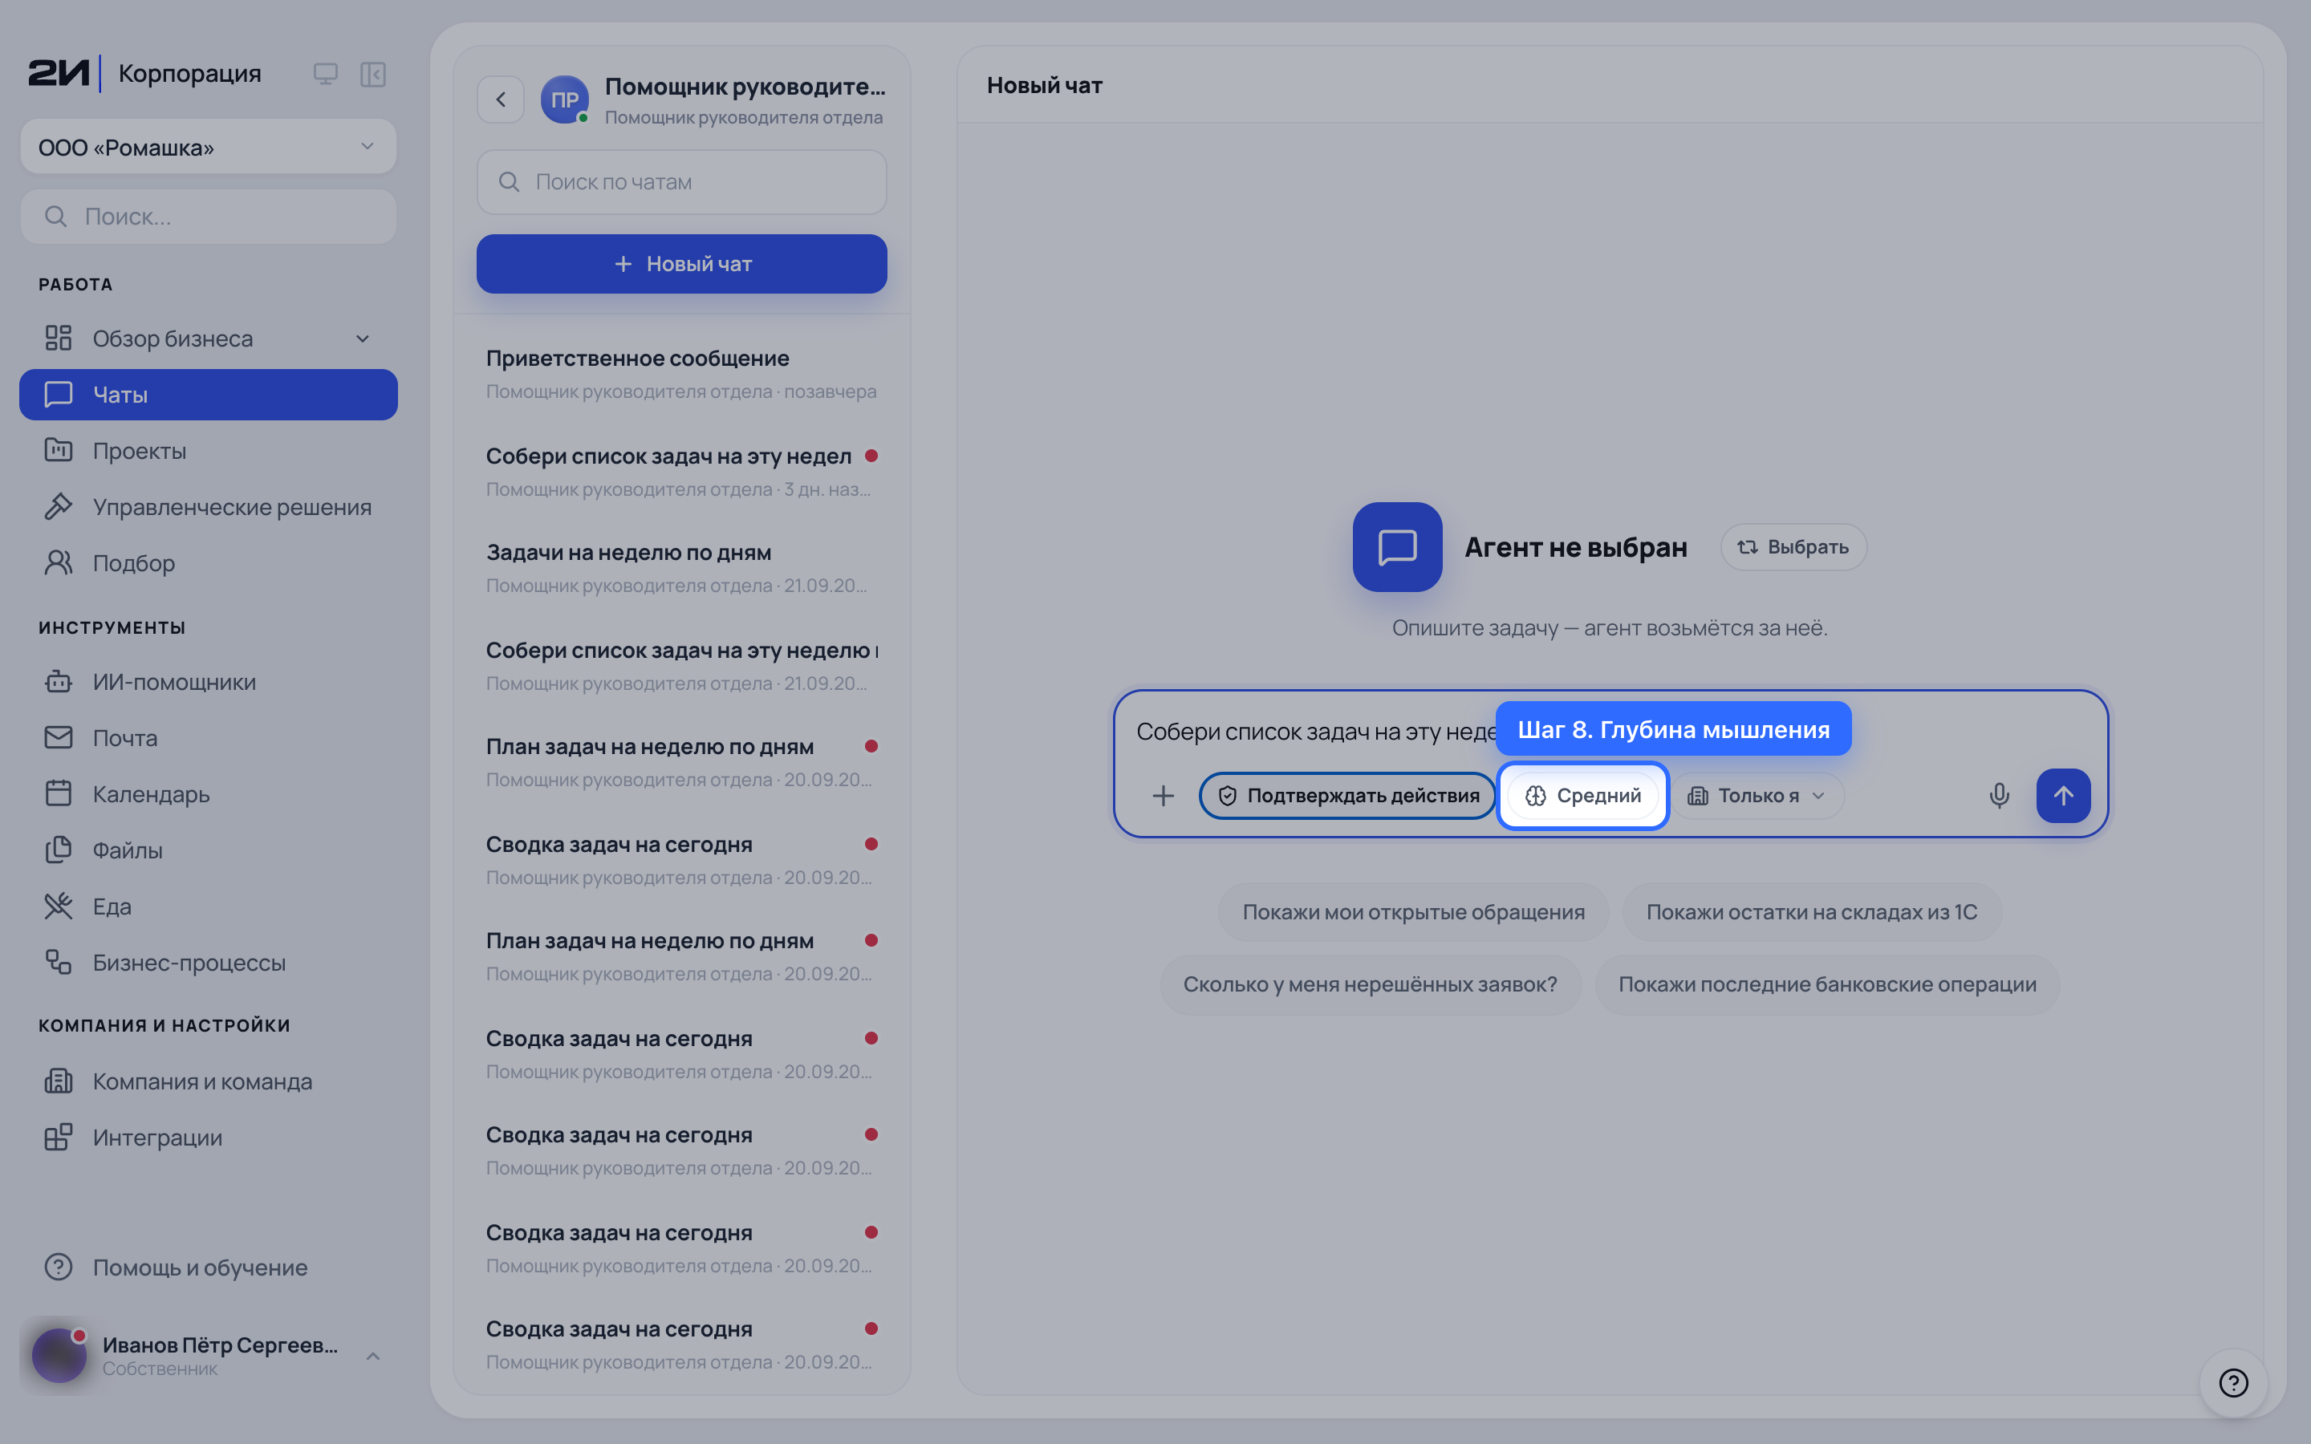The width and height of the screenshot is (2311, 1444).
Task: Open Компания и команда settings
Action: (x=208, y=1081)
